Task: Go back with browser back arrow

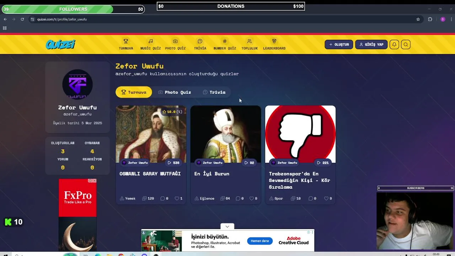Action: click(x=5, y=19)
